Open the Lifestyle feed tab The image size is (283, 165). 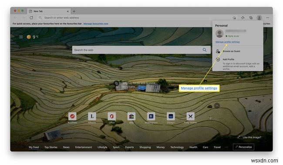(x=102, y=147)
